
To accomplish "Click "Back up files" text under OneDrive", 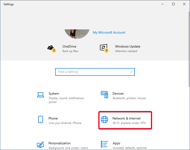I will (x=70, y=51).
